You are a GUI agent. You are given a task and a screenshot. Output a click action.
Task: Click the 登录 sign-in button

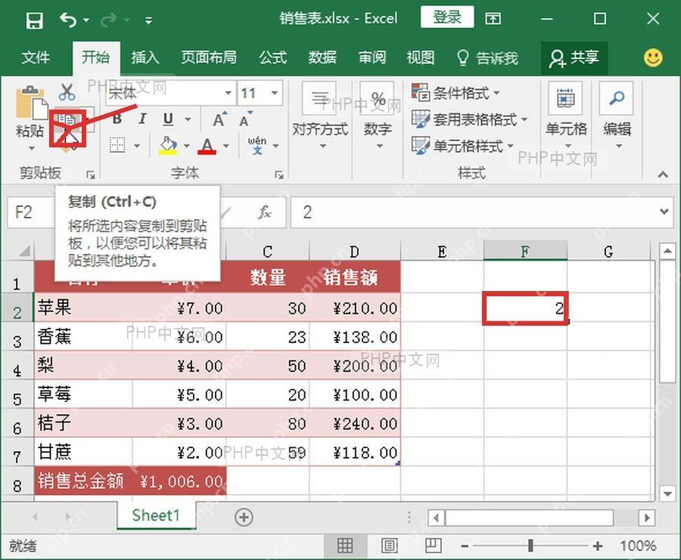(x=446, y=18)
